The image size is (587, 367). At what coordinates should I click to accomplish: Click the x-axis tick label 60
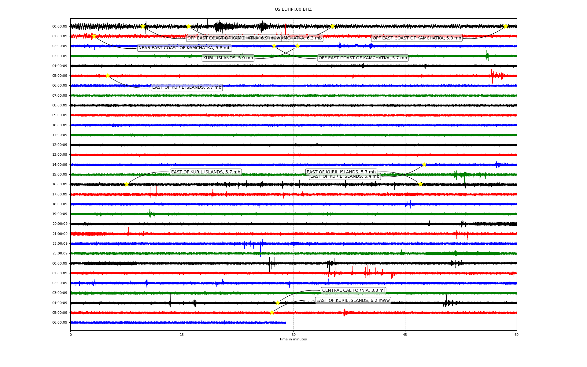[x=516, y=335]
